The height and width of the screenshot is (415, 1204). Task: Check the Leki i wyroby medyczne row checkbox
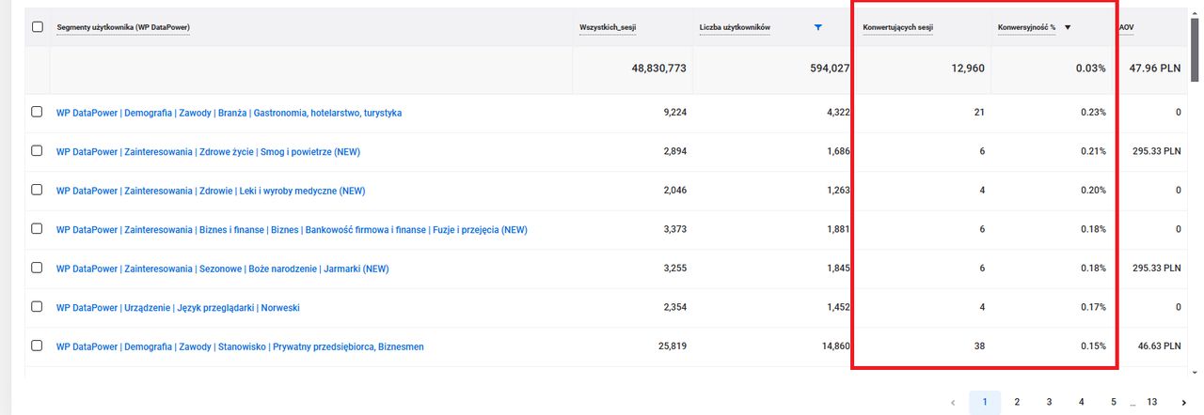coord(38,190)
